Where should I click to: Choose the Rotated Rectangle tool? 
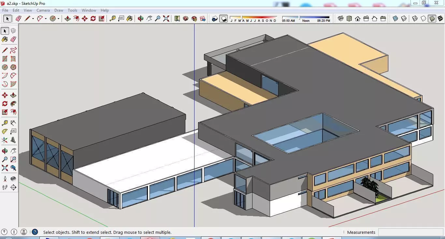point(13,59)
